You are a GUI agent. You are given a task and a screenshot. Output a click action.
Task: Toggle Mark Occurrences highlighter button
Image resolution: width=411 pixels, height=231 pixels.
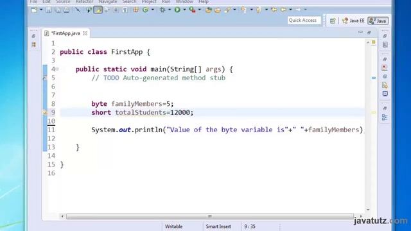click(x=98, y=10)
